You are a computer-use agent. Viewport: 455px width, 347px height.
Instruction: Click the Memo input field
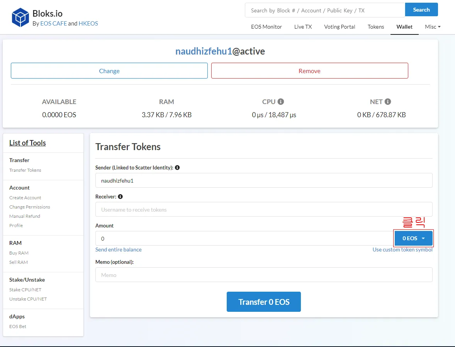pos(264,275)
